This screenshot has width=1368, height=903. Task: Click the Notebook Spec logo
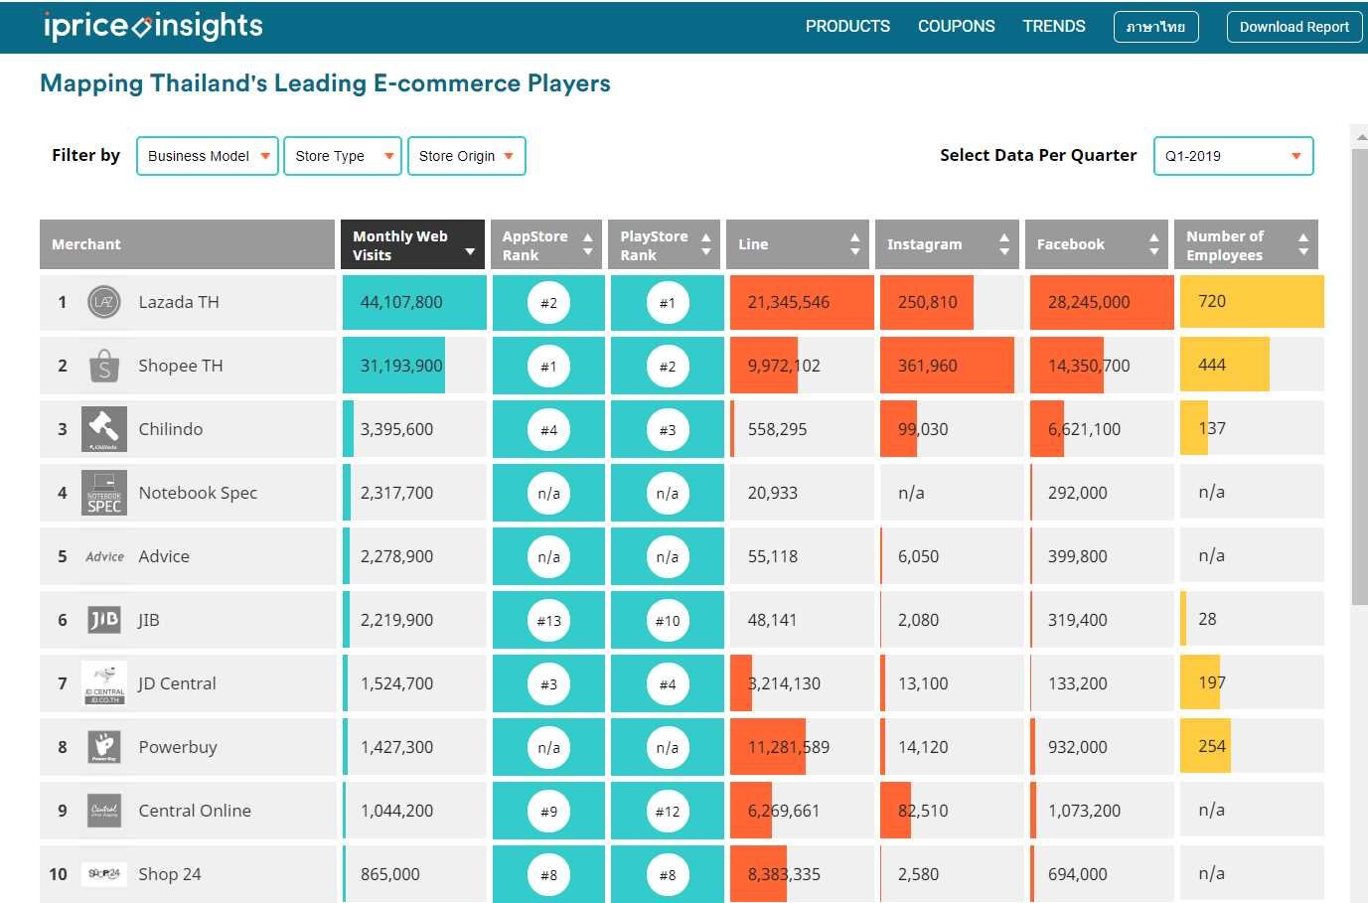[x=104, y=493]
